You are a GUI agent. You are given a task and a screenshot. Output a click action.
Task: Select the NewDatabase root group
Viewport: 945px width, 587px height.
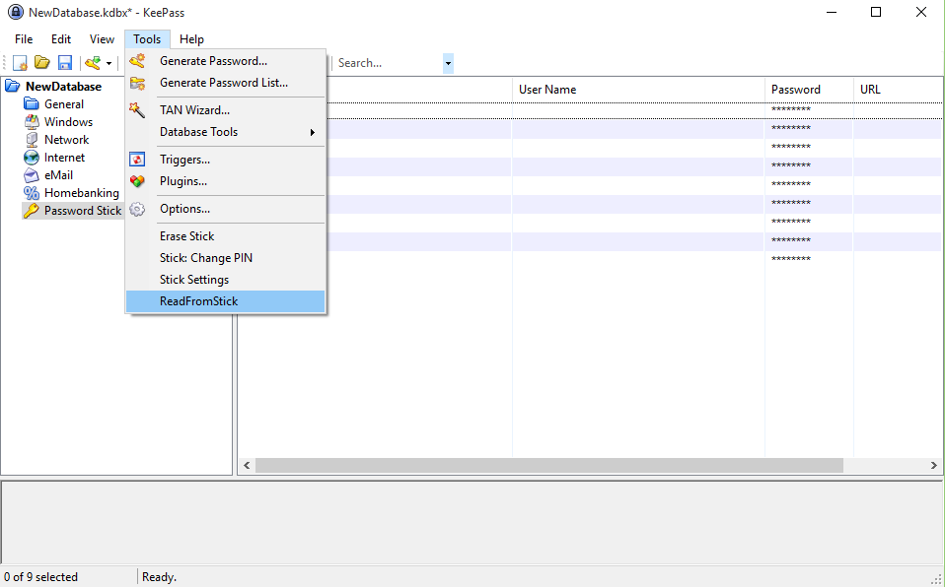tap(63, 86)
